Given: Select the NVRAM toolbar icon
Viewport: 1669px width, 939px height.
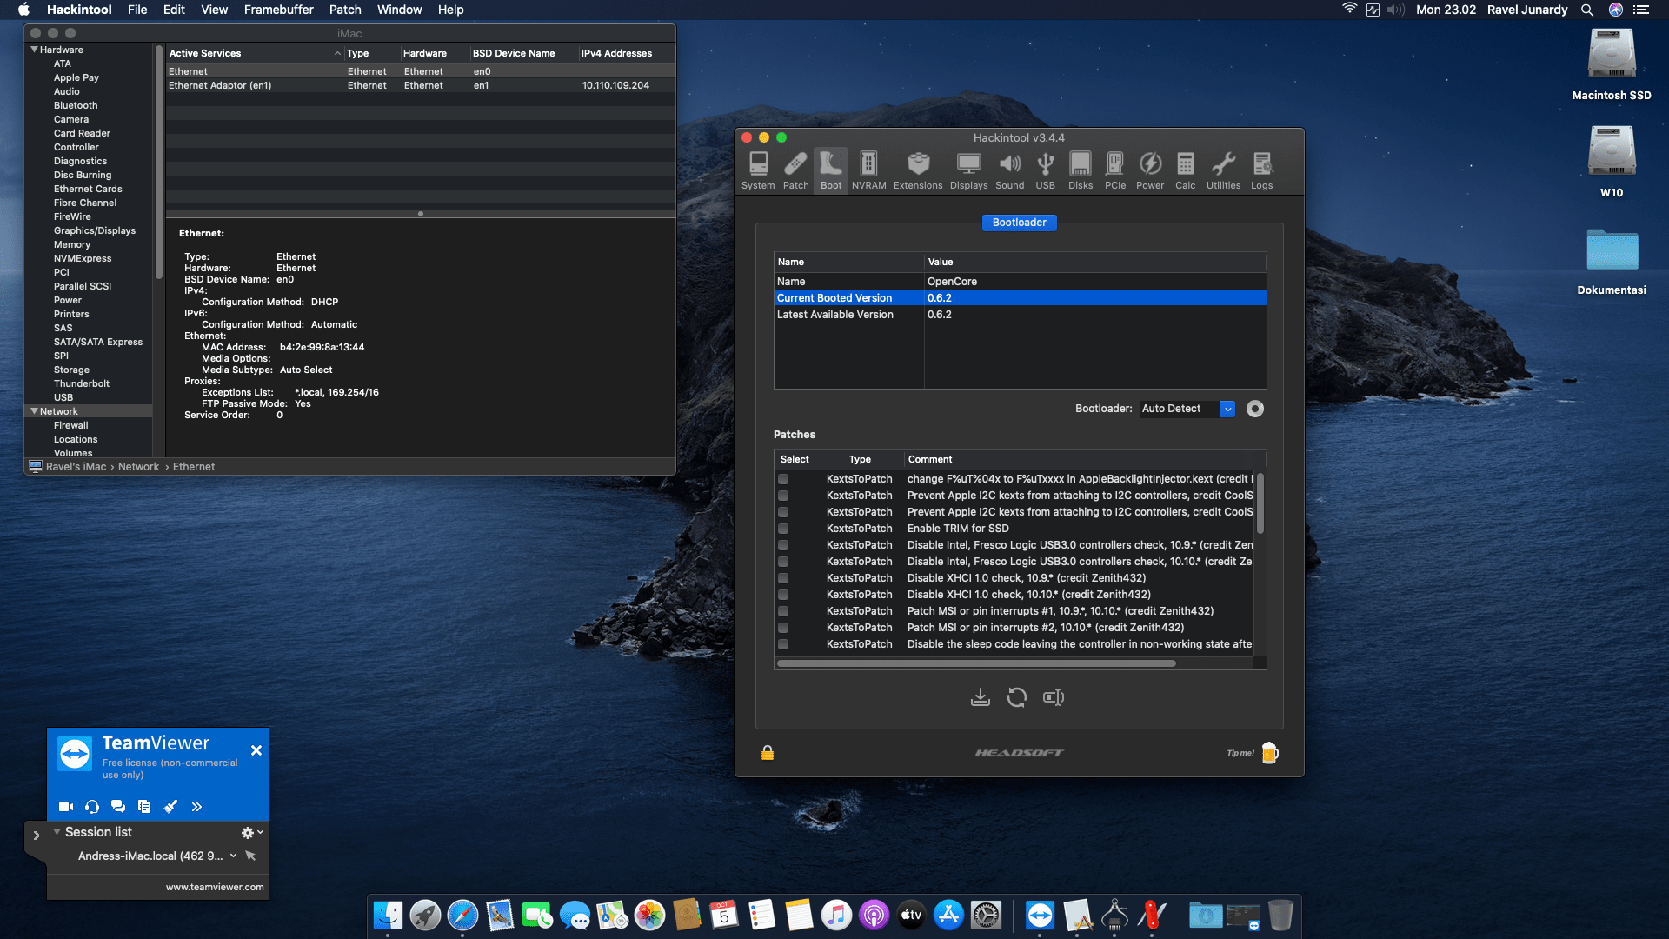Looking at the screenshot, I should click(x=868, y=170).
